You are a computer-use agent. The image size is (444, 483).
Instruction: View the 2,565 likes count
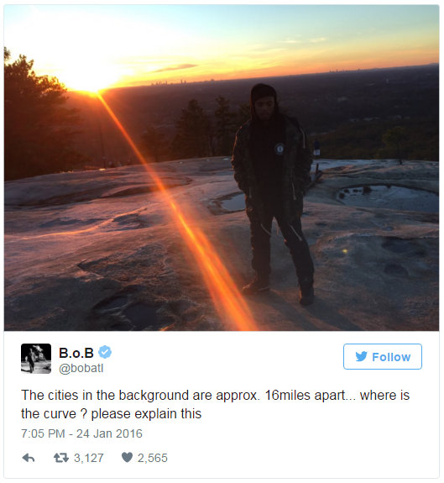[x=152, y=458]
